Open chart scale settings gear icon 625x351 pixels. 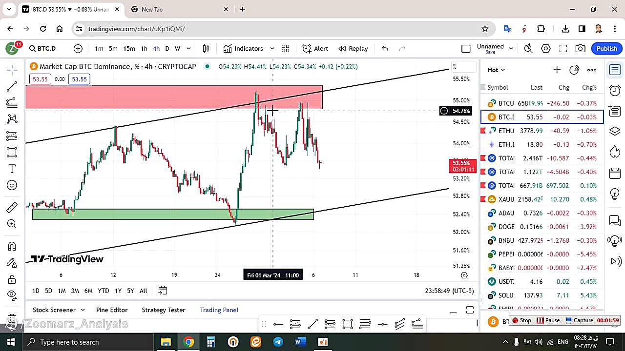[464, 275]
